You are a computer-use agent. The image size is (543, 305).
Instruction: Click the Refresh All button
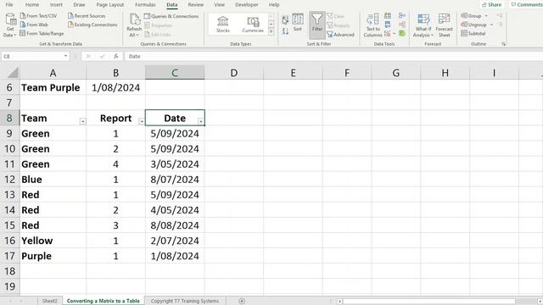coord(134,25)
